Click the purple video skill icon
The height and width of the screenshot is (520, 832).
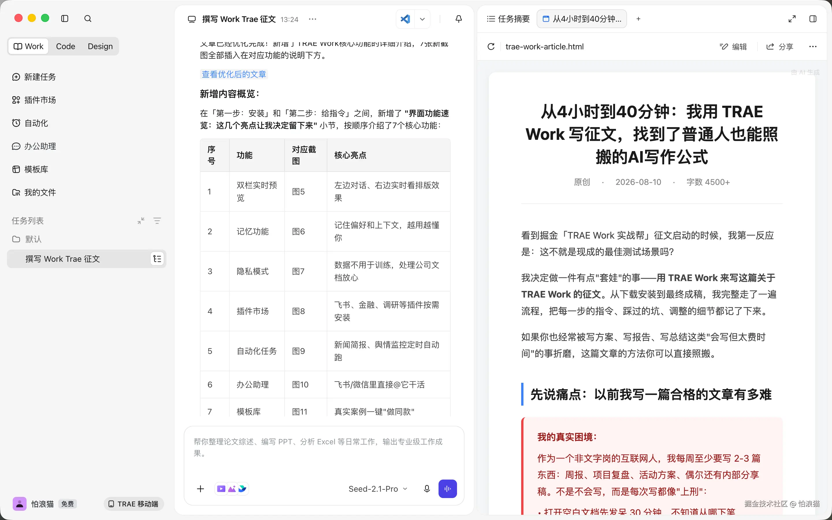click(x=221, y=489)
